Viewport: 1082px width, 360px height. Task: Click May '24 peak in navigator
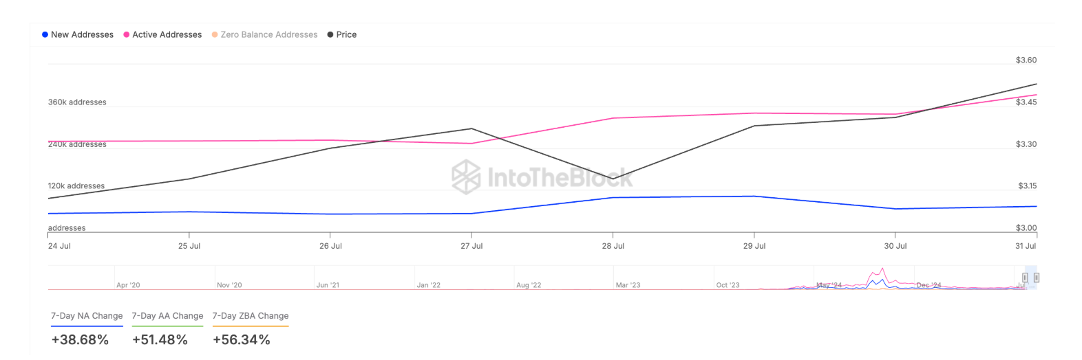882,270
